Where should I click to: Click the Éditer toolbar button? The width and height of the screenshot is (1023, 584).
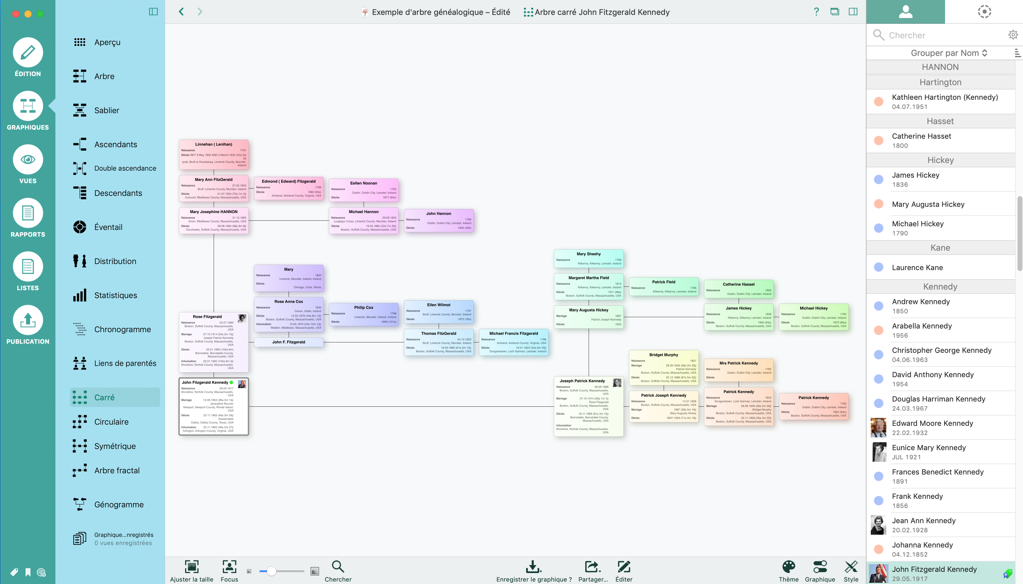click(624, 571)
